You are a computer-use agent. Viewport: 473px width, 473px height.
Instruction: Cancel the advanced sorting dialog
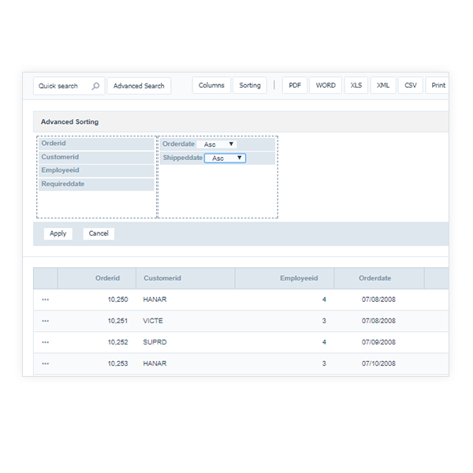(x=99, y=233)
